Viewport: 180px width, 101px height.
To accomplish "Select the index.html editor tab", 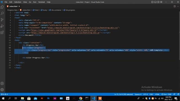I will click(x=13, y=6).
